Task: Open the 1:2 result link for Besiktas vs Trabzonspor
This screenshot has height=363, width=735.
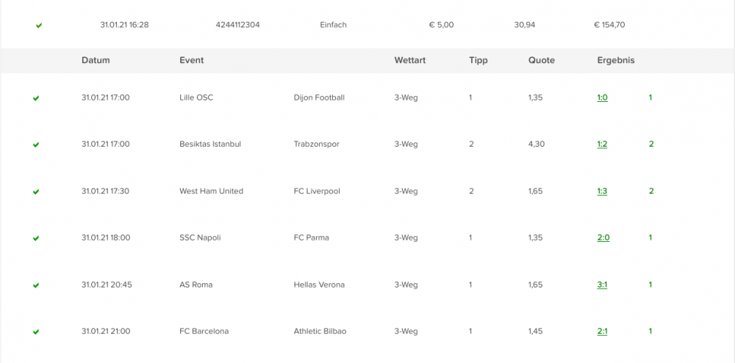Action: tap(603, 144)
